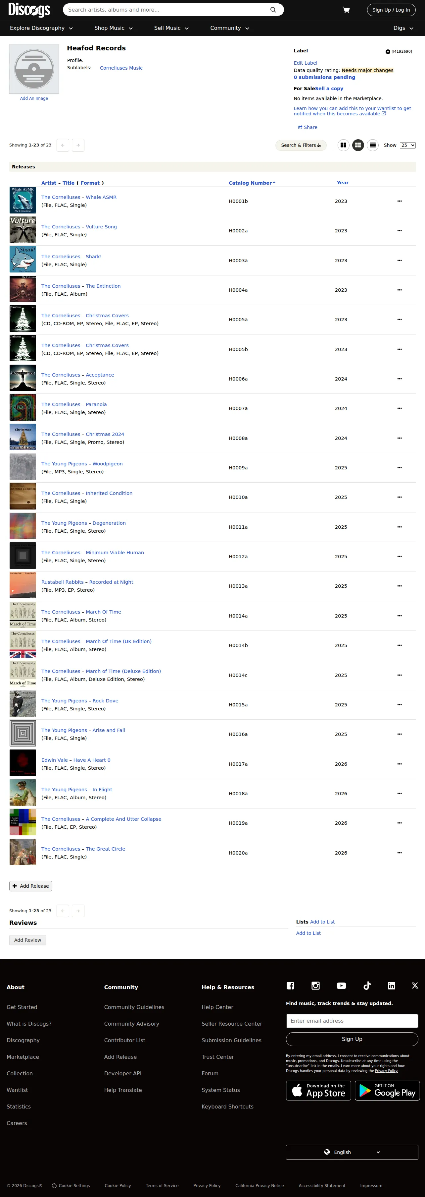Open Discogs Instagram page
The width and height of the screenshot is (425, 1197).
coord(315,986)
